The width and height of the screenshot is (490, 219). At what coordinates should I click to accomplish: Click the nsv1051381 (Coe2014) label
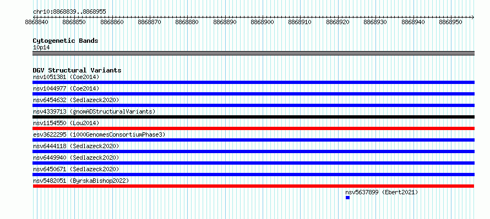[66, 77]
